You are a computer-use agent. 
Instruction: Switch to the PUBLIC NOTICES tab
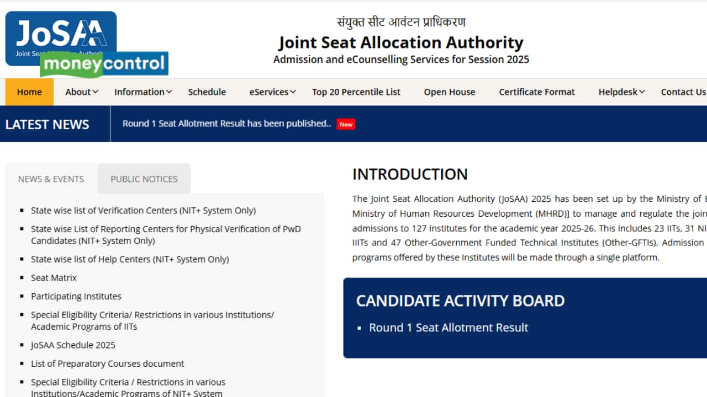(144, 179)
